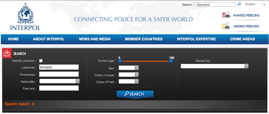
Task: Open the CRIME AREAS menu
Action: tap(242, 39)
